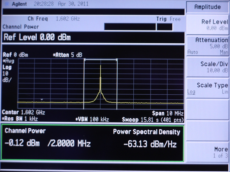The width and height of the screenshot is (230, 172).
Task: Select the signal peak on the spectrum trace
Action: (x=100, y=67)
